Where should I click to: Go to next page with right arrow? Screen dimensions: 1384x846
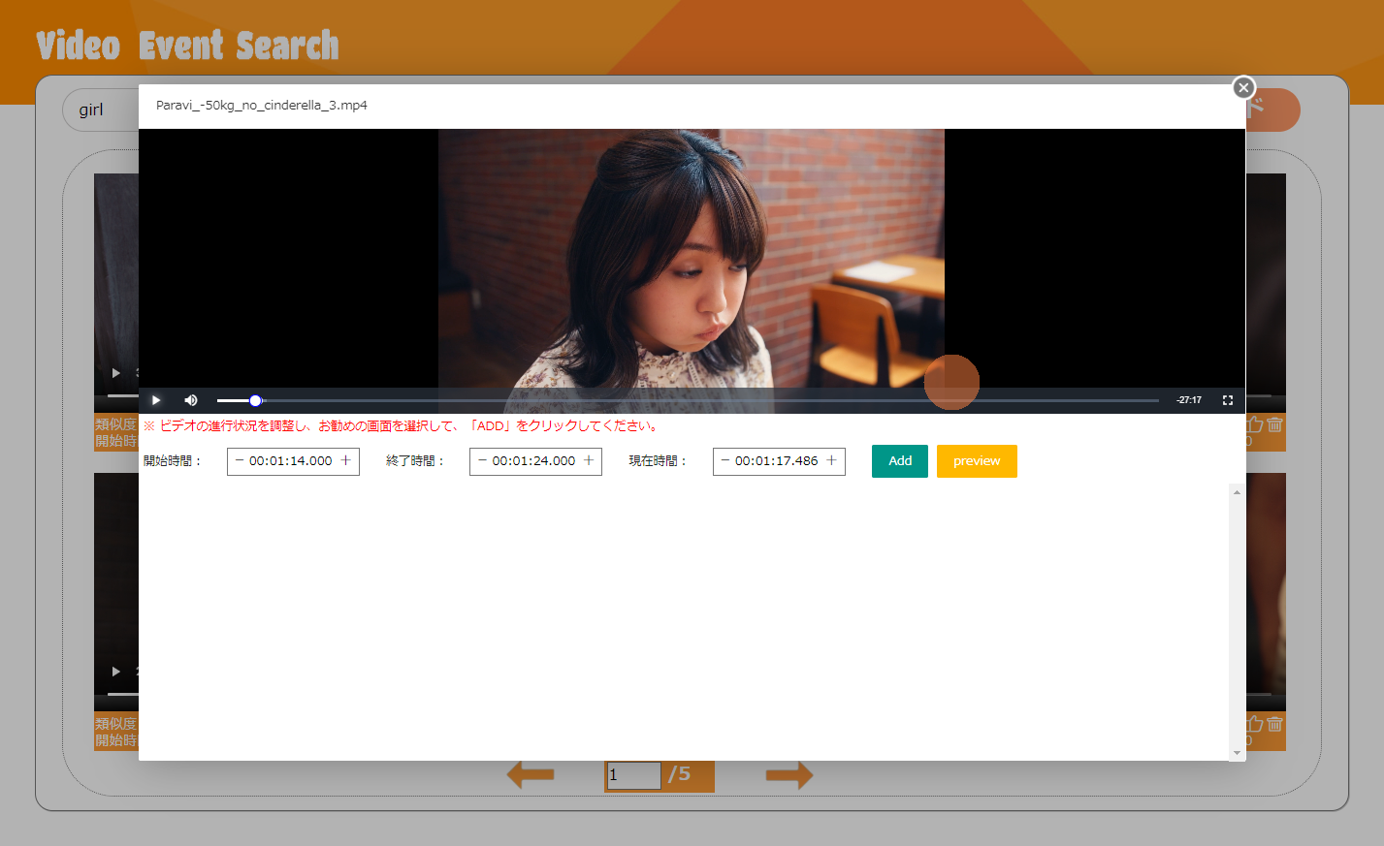click(789, 775)
